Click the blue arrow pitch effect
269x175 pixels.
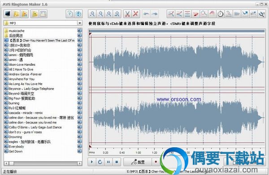tap(245, 14)
